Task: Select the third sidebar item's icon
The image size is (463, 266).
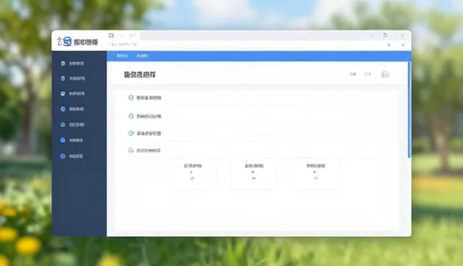Action: (x=63, y=93)
